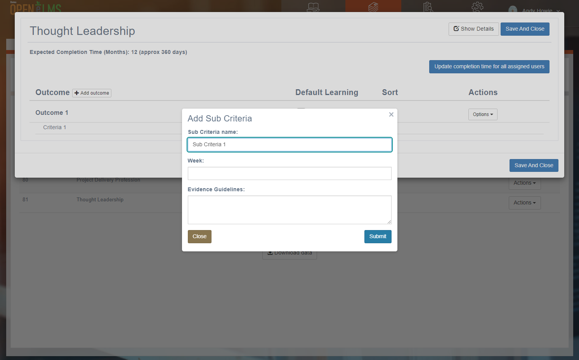
Task: Submit the new sub criteria
Action: click(x=378, y=237)
